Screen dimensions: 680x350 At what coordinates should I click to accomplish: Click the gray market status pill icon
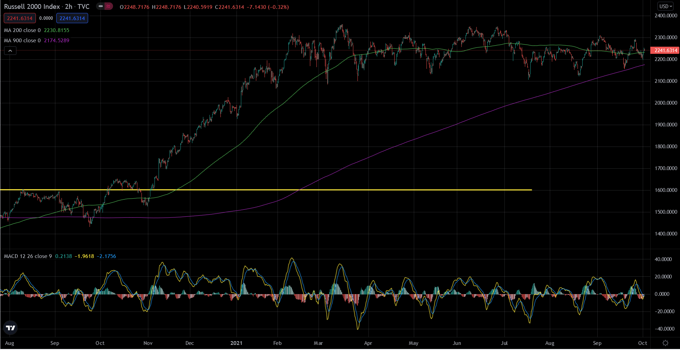pos(101,6)
